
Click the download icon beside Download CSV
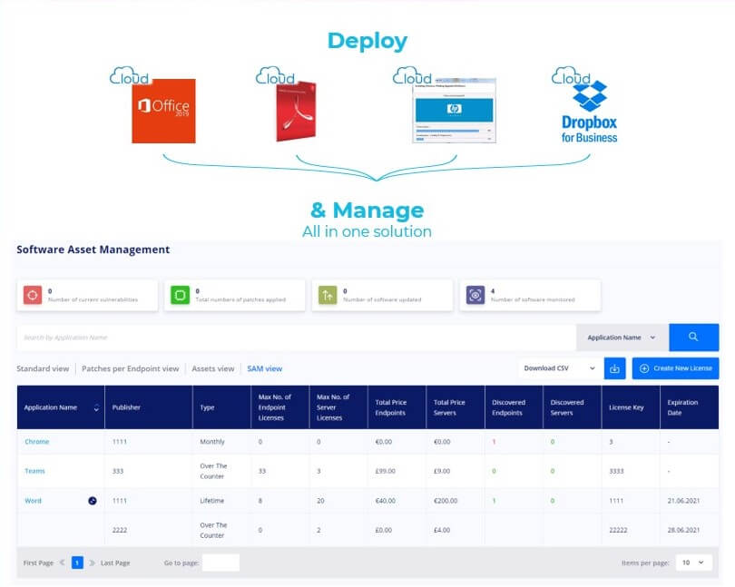click(614, 368)
